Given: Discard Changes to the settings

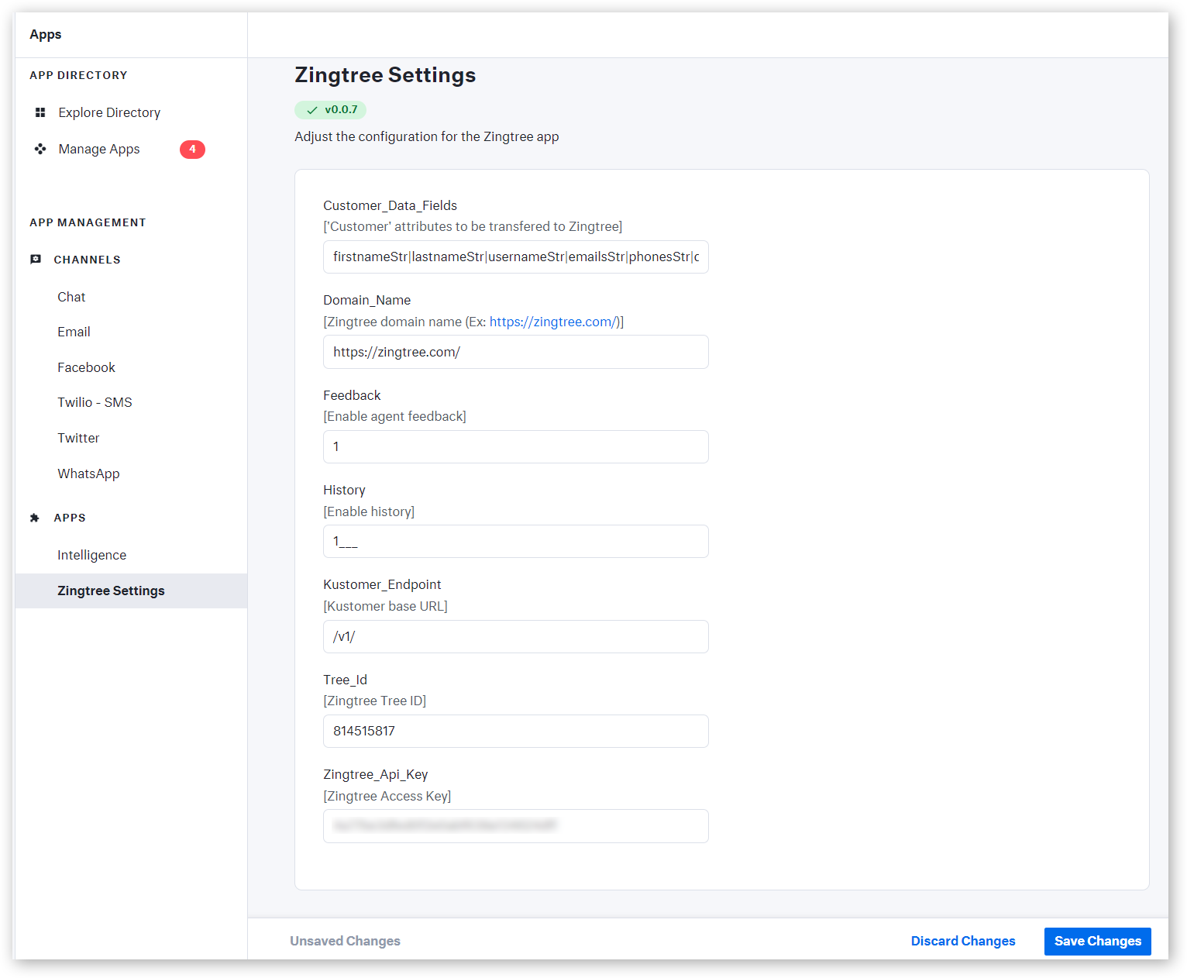Looking at the screenshot, I should 962,941.
